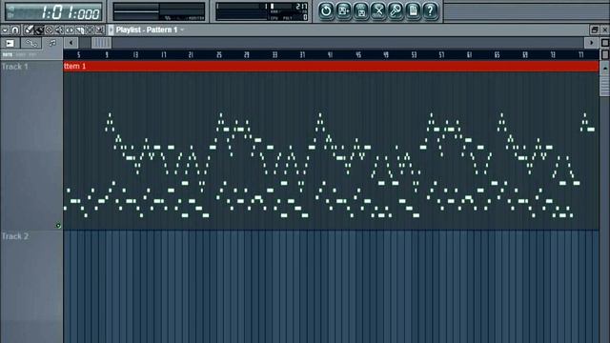Detach the playlist window button

tap(595, 30)
